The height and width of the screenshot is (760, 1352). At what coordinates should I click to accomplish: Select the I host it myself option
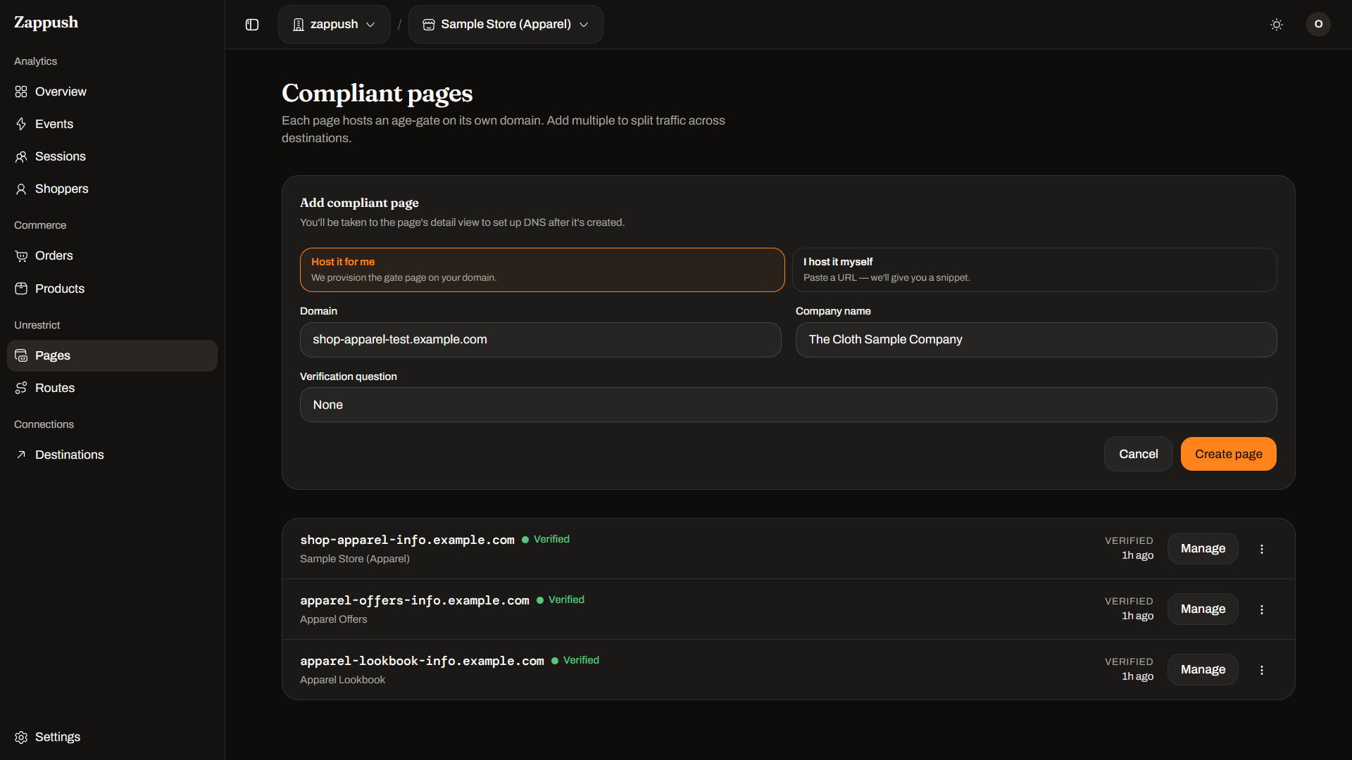(1034, 270)
